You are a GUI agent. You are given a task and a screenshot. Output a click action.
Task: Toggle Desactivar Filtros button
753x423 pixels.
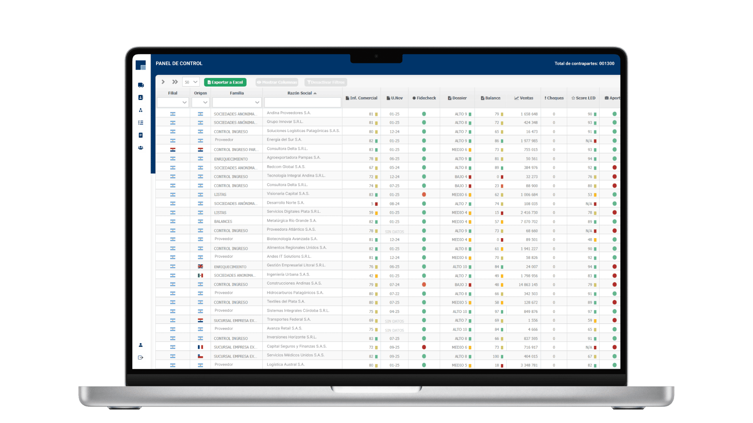(326, 82)
